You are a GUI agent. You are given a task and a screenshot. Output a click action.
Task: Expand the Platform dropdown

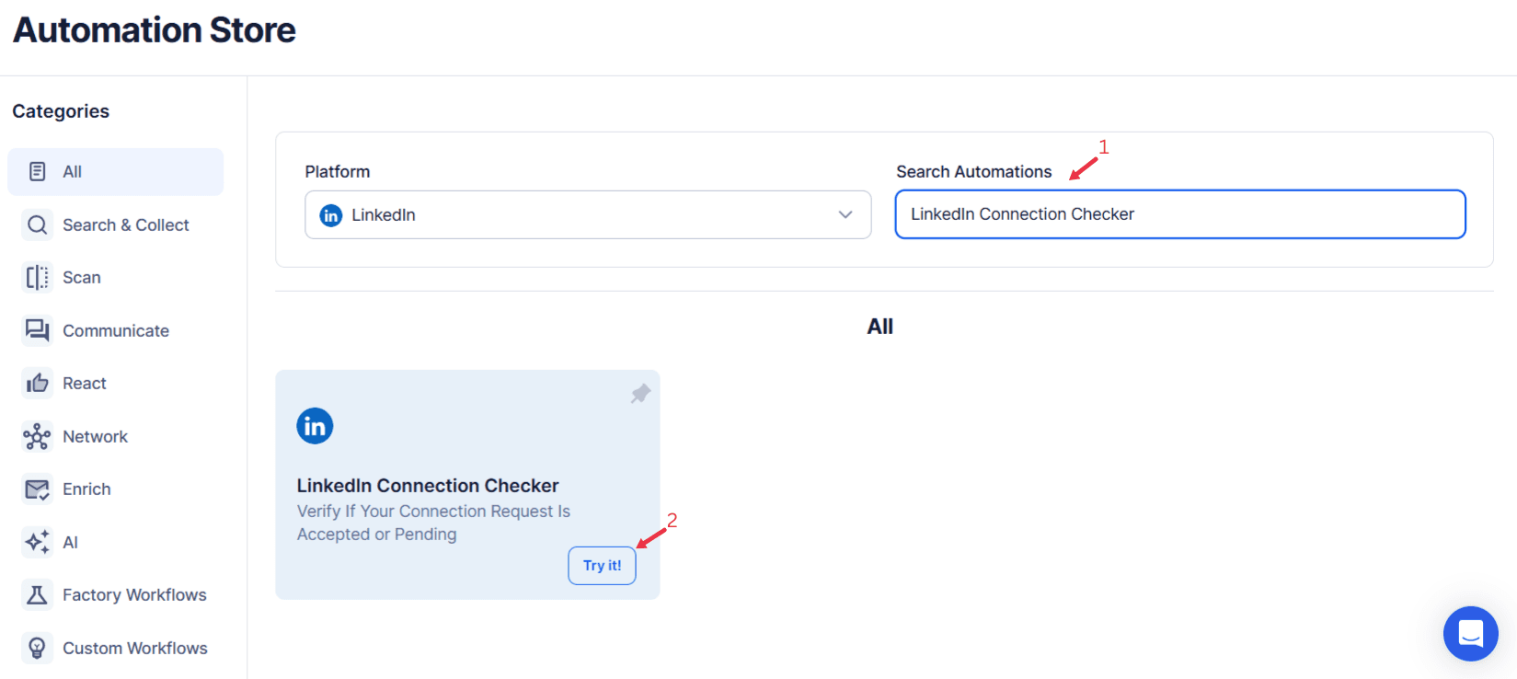tap(845, 214)
